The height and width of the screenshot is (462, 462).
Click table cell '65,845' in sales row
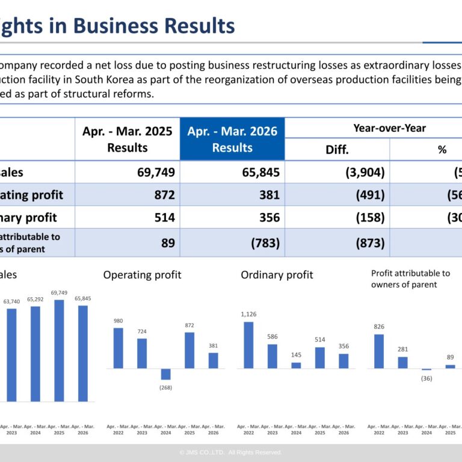[x=260, y=172]
